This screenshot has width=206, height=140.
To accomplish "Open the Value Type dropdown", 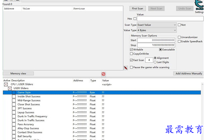I will (x=157, y=30).
